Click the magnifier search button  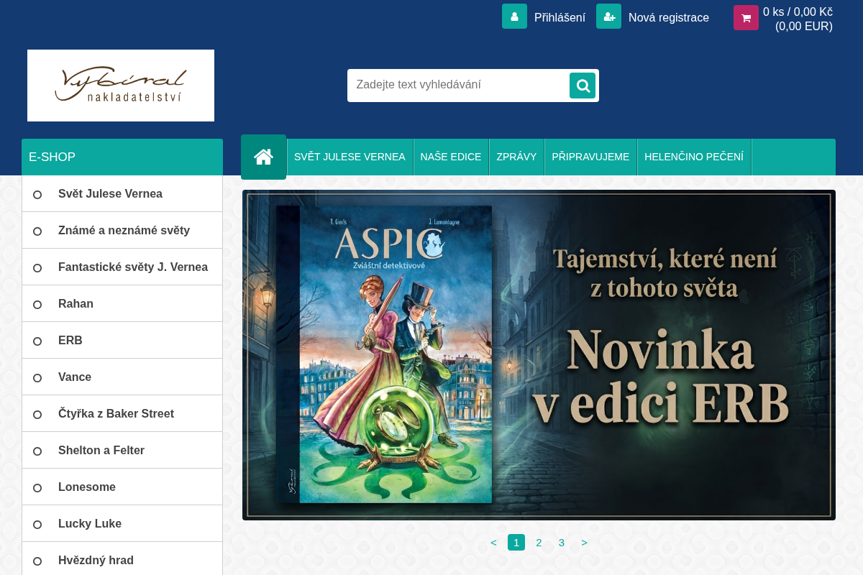pyautogui.click(x=583, y=86)
